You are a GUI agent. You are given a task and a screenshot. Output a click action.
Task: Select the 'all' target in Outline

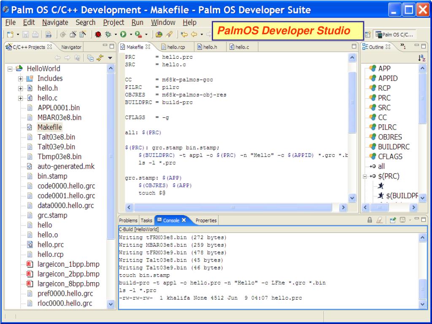click(381, 166)
